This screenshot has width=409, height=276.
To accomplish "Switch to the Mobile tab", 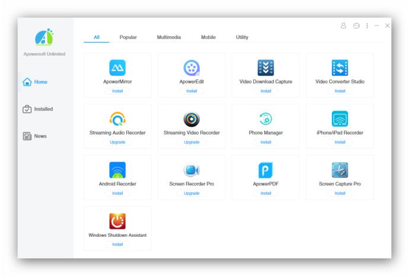I will point(208,37).
